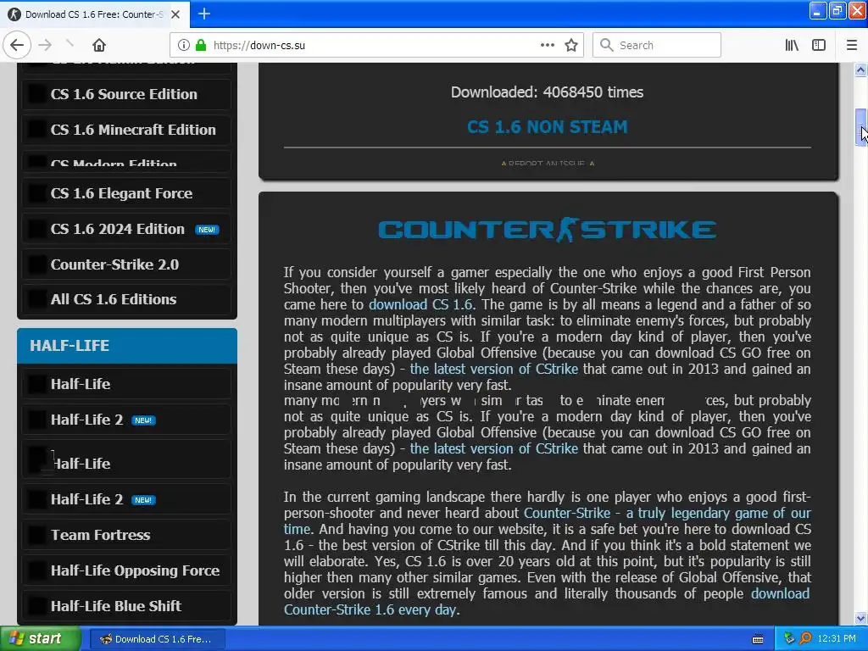The height and width of the screenshot is (651, 868).
Task: Click the scrollbar up arrow
Action: (x=861, y=70)
